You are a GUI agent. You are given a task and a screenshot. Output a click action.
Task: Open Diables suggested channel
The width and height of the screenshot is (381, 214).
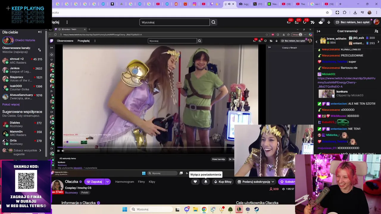[x=22, y=124]
